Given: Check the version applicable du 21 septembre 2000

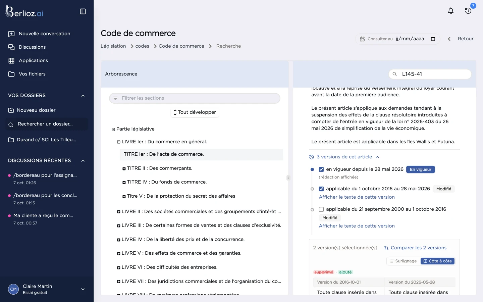Looking at the screenshot, I should point(321,209).
